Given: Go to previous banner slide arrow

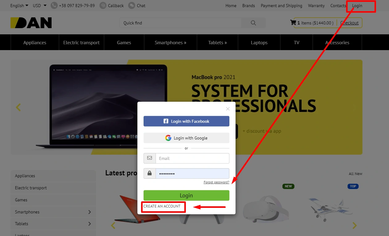Looking at the screenshot, I should click(19, 107).
